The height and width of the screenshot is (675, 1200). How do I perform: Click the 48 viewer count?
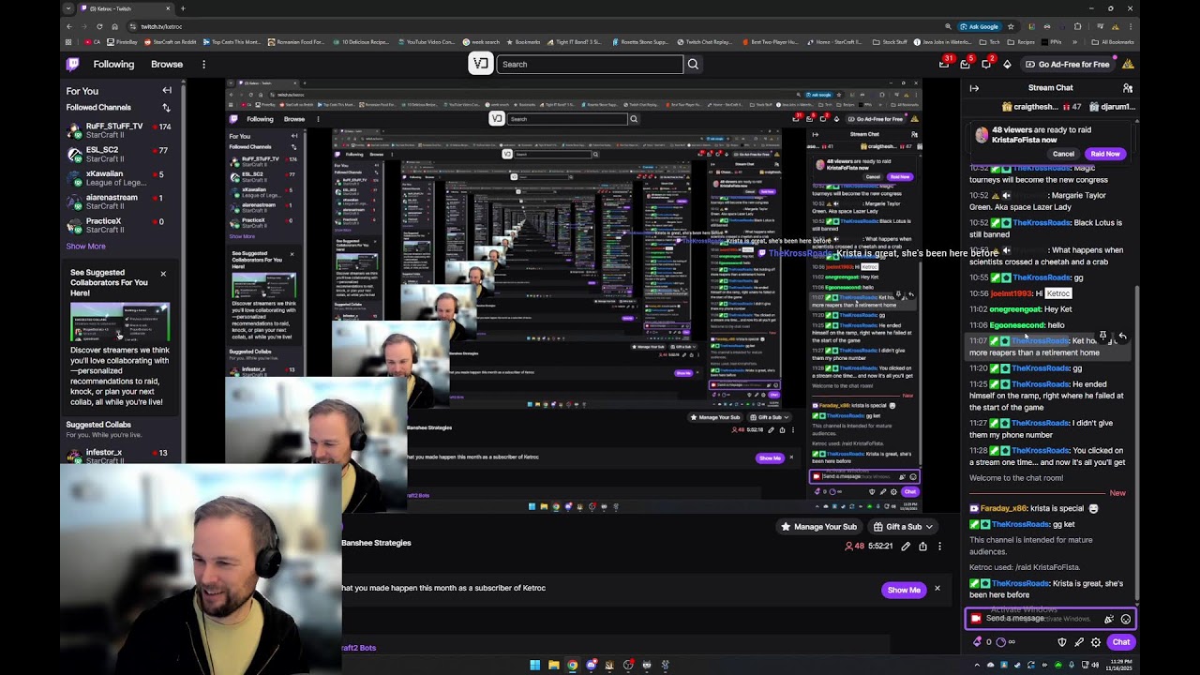(x=854, y=547)
